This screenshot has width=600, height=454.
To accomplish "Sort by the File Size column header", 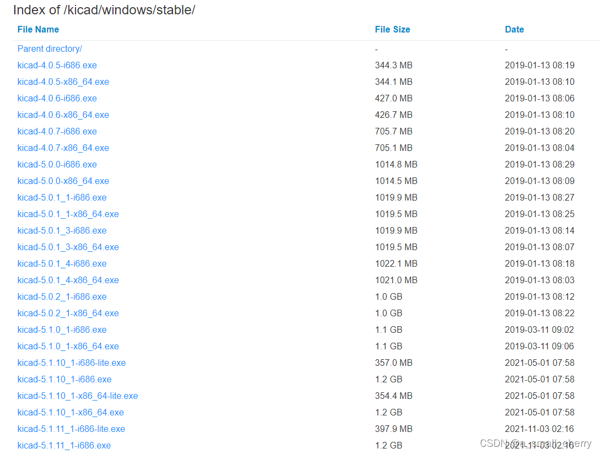I will pyautogui.click(x=392, y=29).
